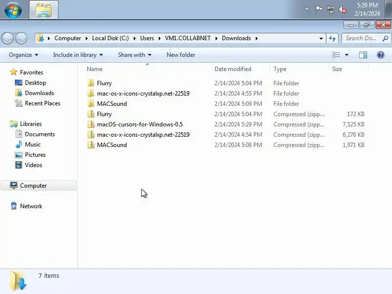Select the MACSound file folder icon
The width and height of the screenshot is (392, 294).
91,103
